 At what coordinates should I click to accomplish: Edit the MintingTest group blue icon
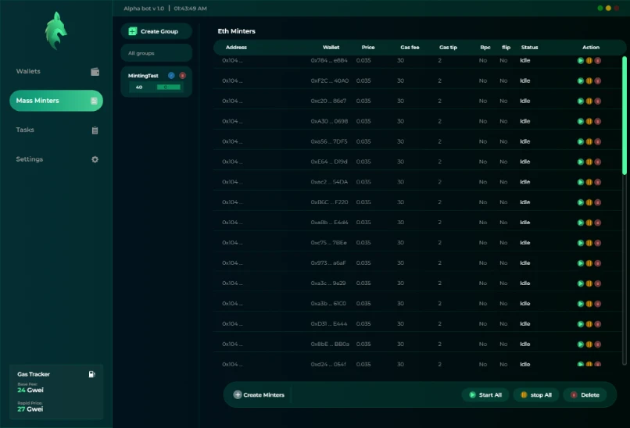pyautogui.click(x=171, y=76)
